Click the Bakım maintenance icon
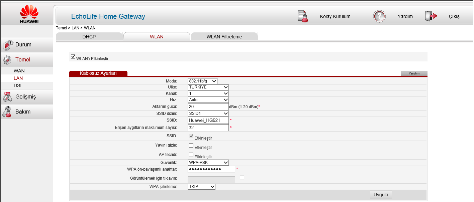This screenshot has width=474, height=202. pos(7,112)
